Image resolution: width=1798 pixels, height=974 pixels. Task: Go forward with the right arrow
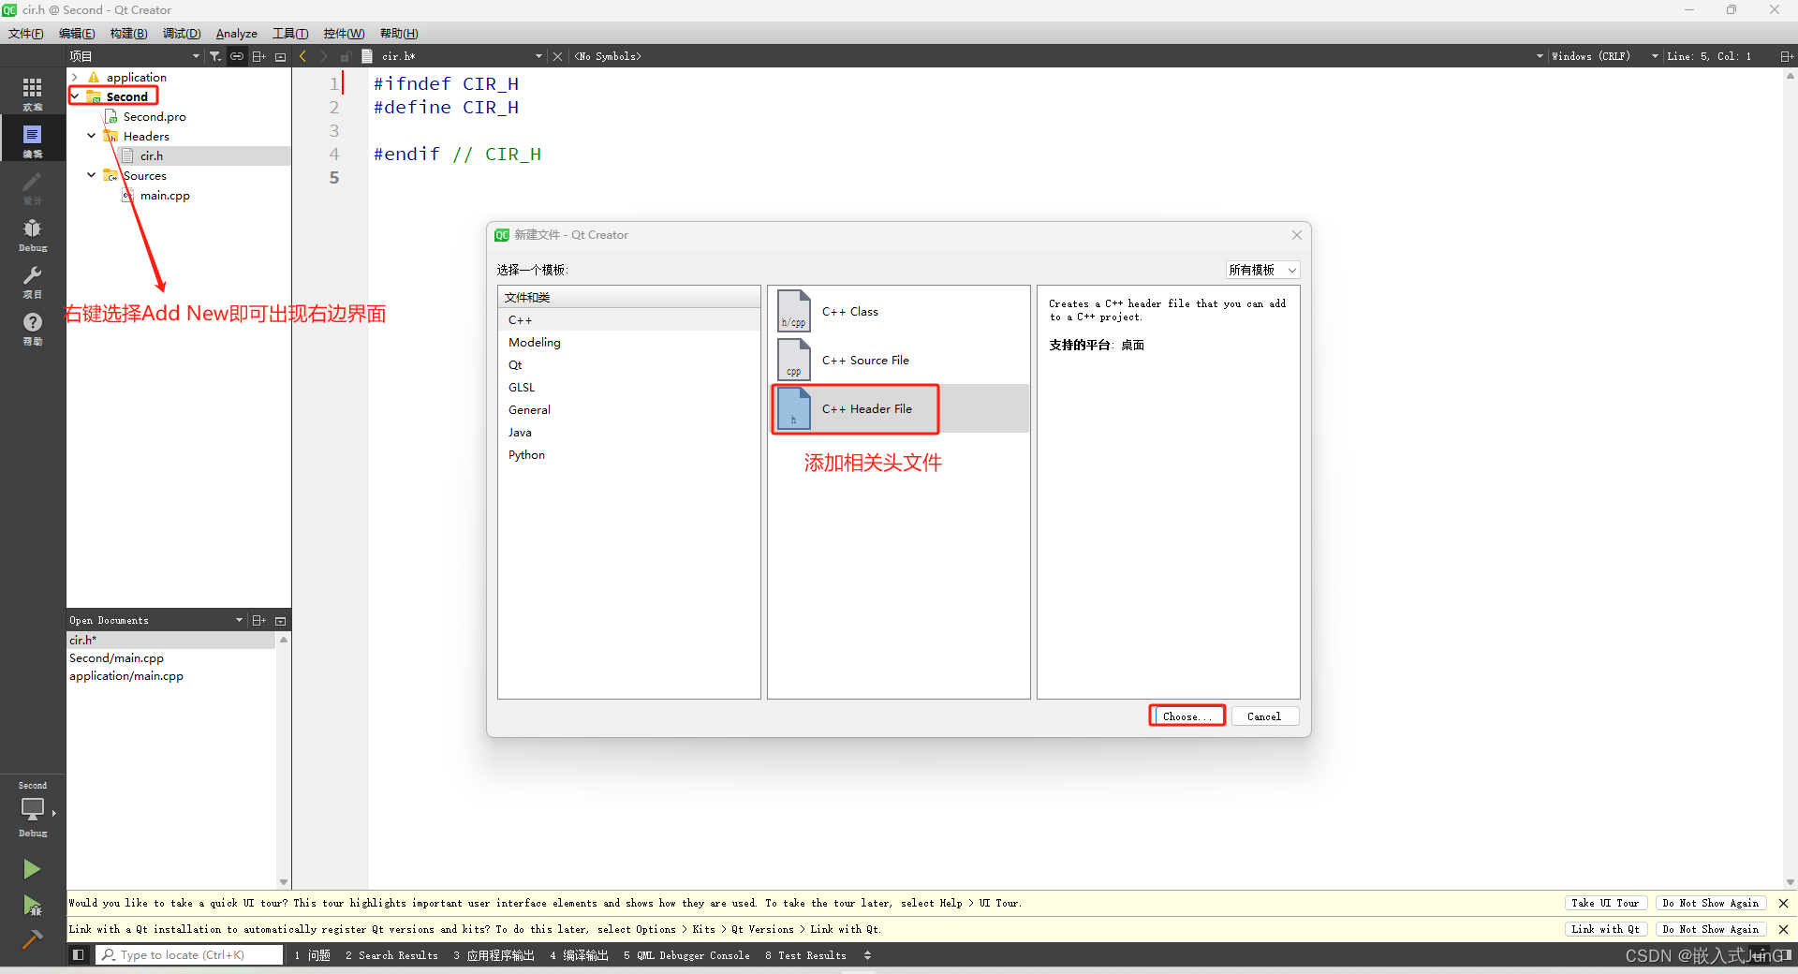pyautogui.click(x=324, y=56)
